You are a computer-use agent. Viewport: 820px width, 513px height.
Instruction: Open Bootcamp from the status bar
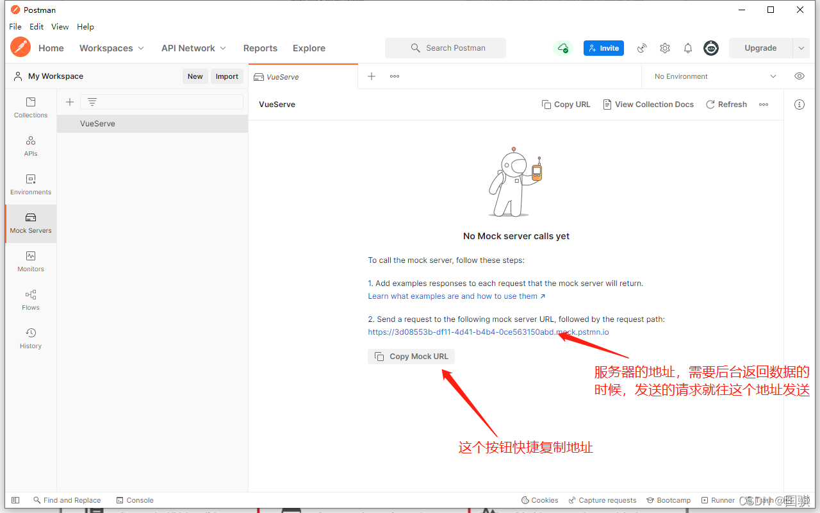tap(669, 500)
